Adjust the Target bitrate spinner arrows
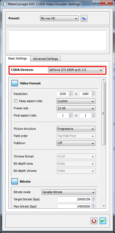The image size is (115, 233). point(93,199)
